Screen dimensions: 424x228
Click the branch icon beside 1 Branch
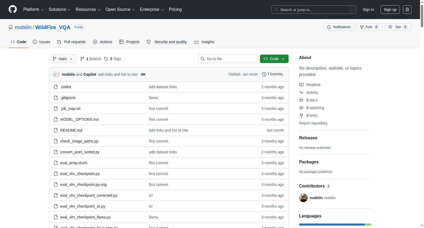[82, 59]
